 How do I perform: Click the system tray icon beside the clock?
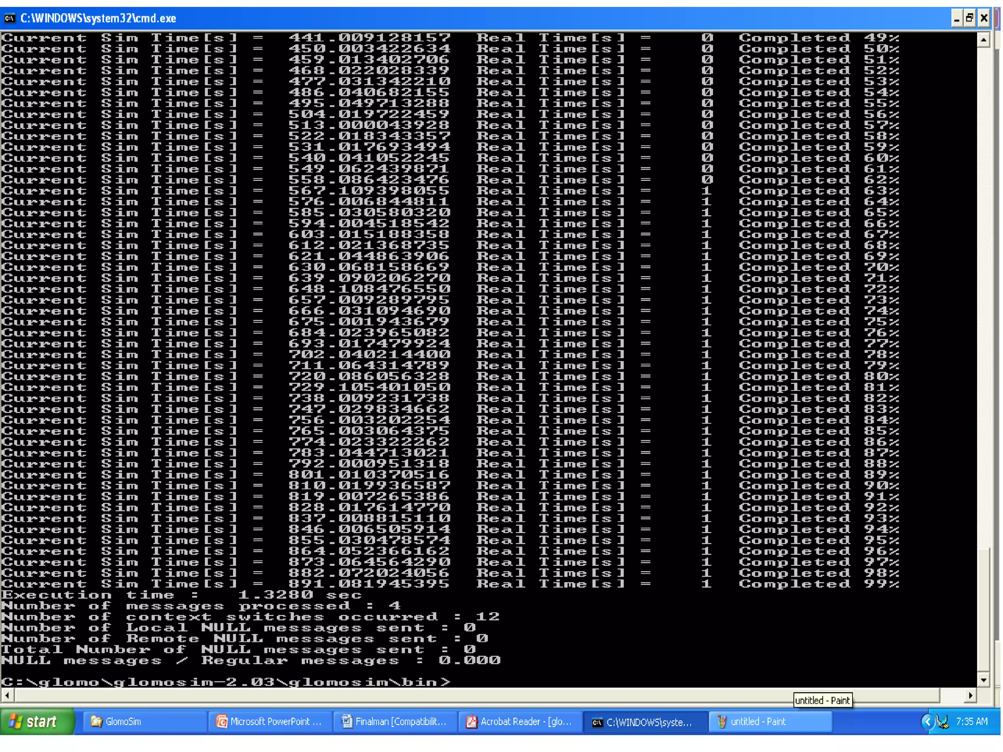pyautogui.click(x=943, y=722)
